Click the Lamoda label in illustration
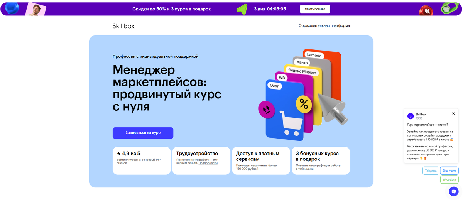463x201 pixels. pos(314,55)
